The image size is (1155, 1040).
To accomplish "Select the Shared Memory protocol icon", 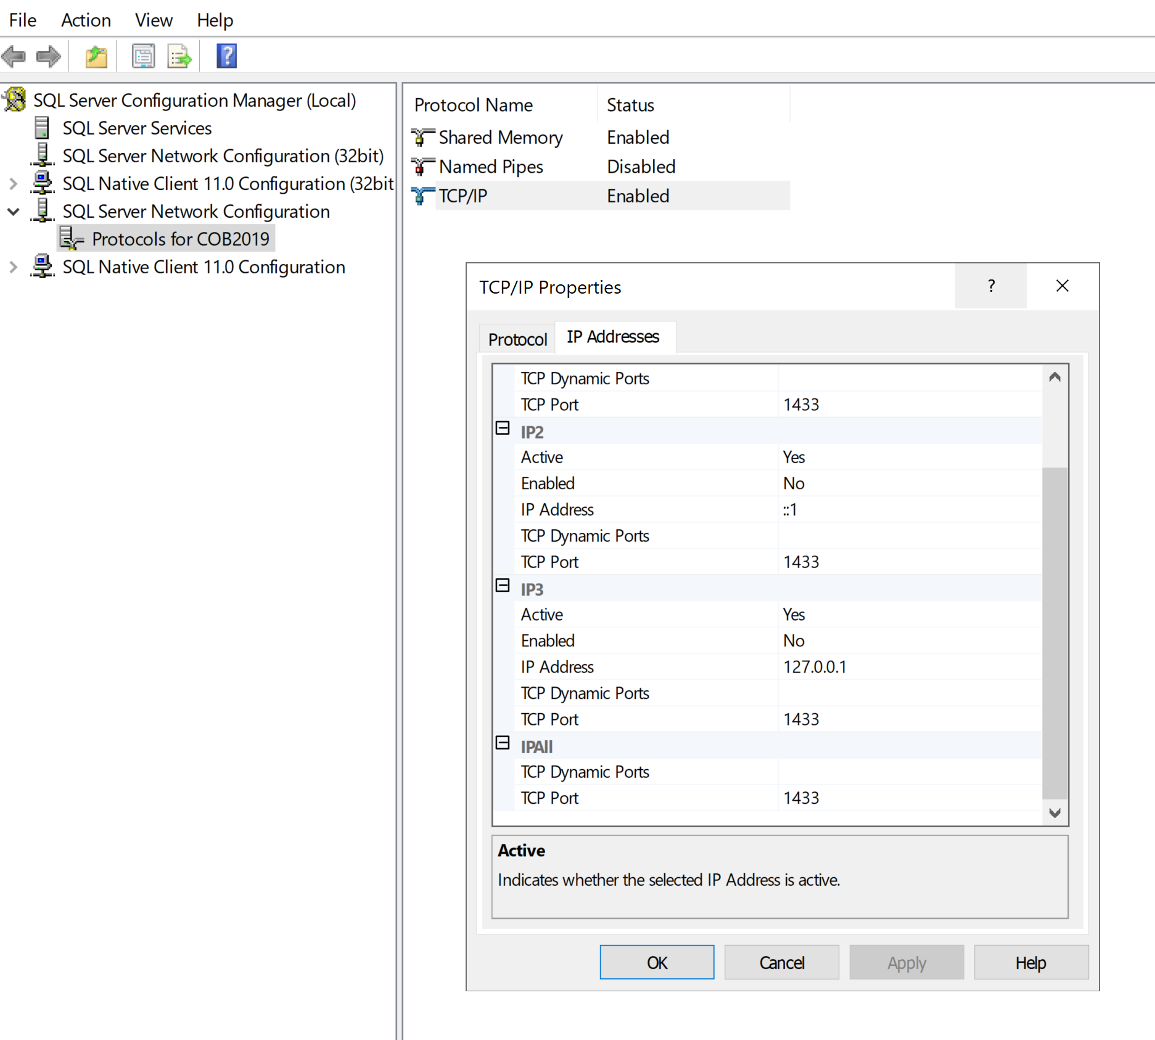I will tap(422, 137).
